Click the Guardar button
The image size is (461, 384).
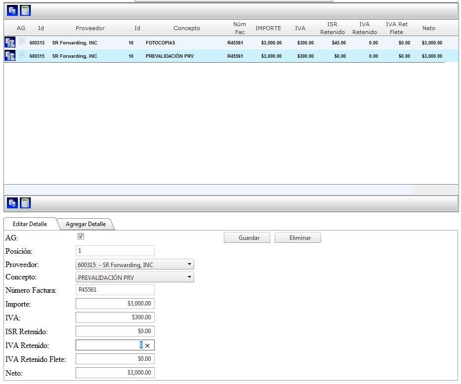coord(247,237)
